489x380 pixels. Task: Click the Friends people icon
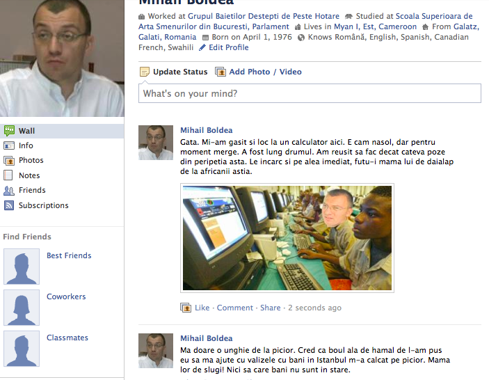coord(9,190)
